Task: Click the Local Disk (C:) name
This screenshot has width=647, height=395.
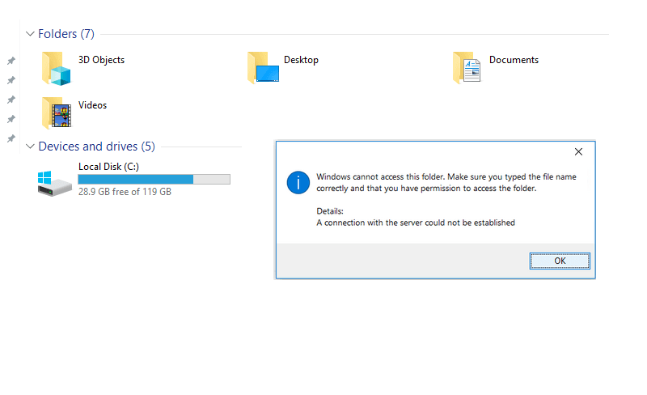Action: (108, 167)
